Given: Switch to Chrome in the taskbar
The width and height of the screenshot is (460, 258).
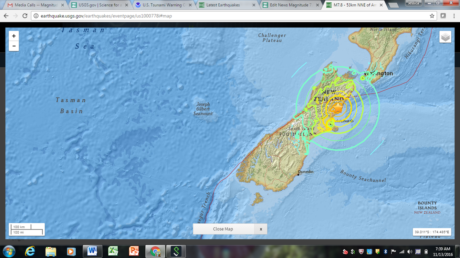Looking at the screenshot, I should pos(155,251).
